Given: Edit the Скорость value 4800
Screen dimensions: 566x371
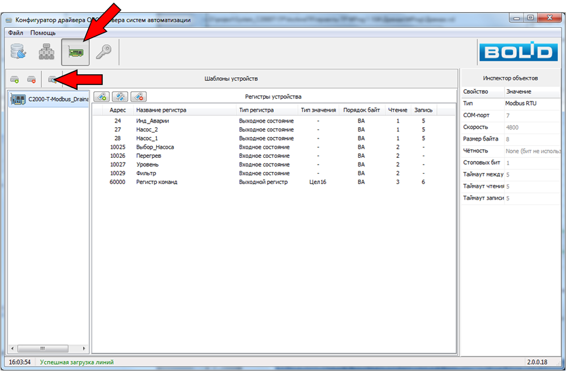Looking at the screenshot, I should pos(512,127).
